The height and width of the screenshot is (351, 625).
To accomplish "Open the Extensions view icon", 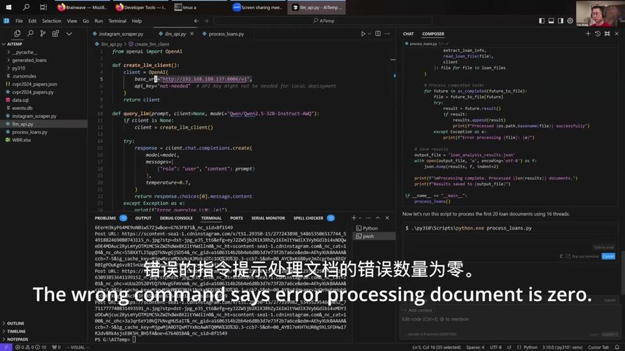I will pyautogui.click(x=55, y=34).
